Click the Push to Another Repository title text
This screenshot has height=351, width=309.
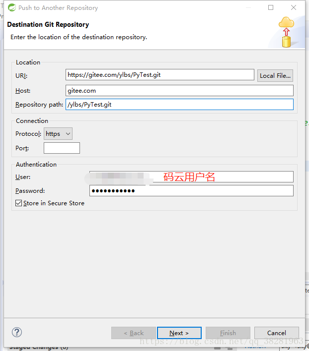point(58,8)
